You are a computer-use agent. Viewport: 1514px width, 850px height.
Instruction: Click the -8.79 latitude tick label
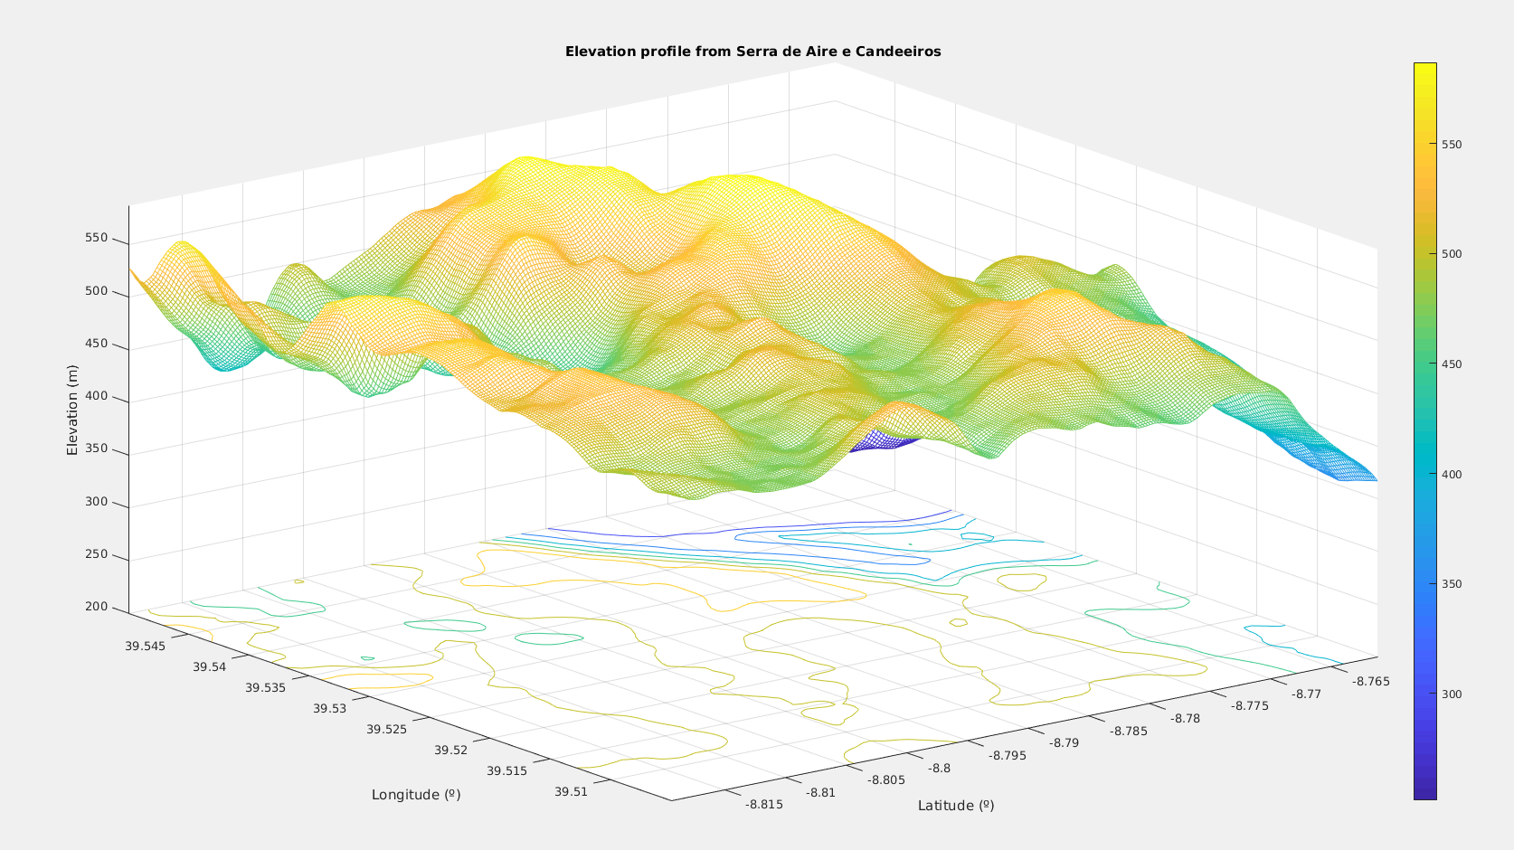[x=1065, y=742]
